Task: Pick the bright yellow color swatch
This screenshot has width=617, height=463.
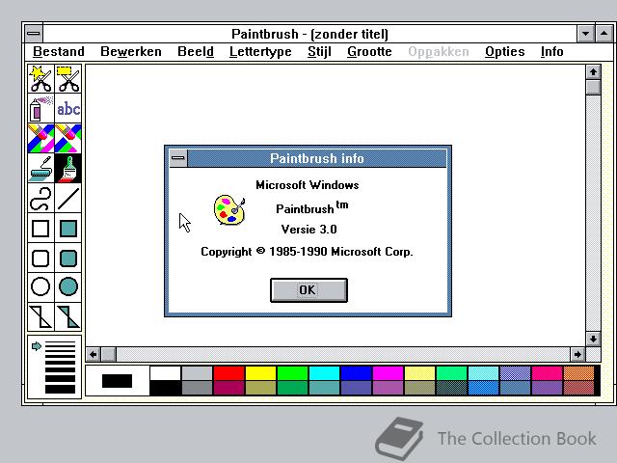Action: click(260, 373)
